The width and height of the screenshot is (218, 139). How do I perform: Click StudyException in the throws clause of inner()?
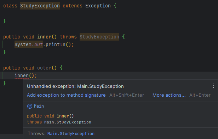(99, 37)
